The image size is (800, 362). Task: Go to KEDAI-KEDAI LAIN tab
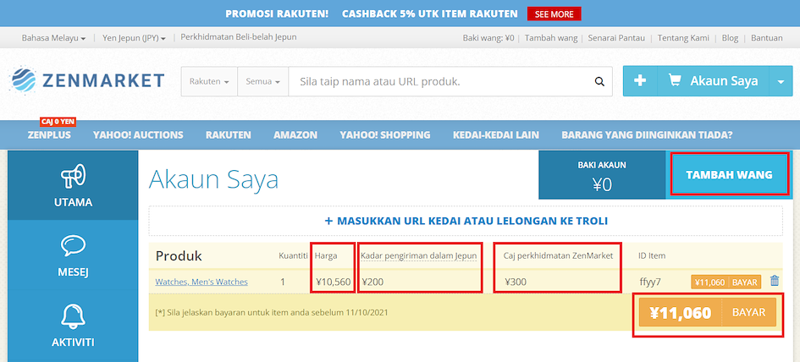[x=495, y=135]
